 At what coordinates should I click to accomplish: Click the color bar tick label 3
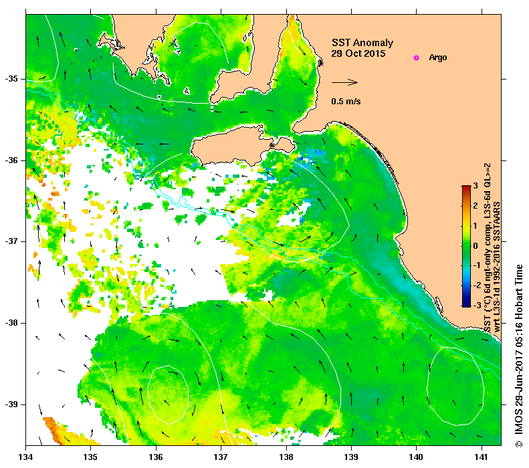tap(475, 186)
